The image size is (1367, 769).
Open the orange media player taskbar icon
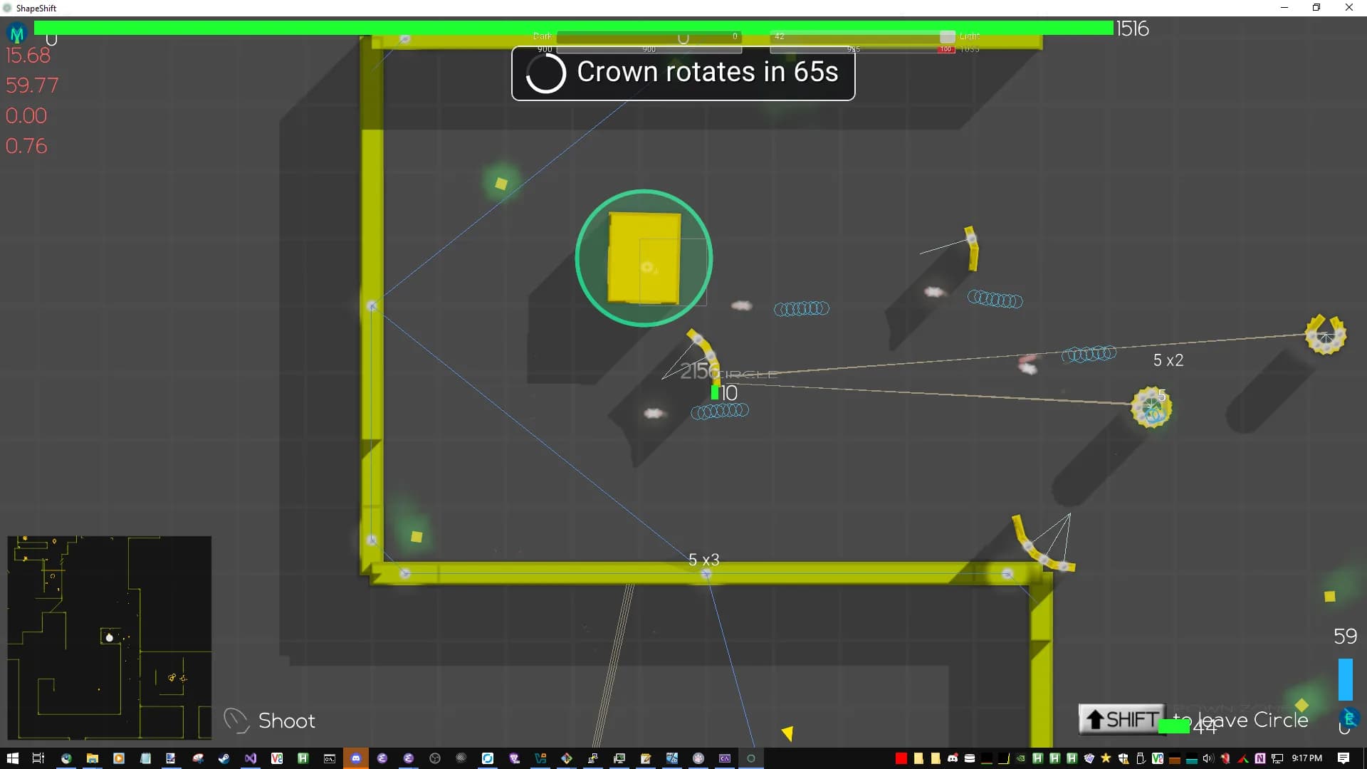coord(119,758)
